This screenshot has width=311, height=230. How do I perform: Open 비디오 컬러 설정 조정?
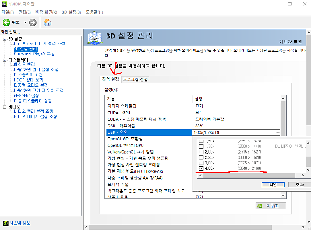[33, 111]
